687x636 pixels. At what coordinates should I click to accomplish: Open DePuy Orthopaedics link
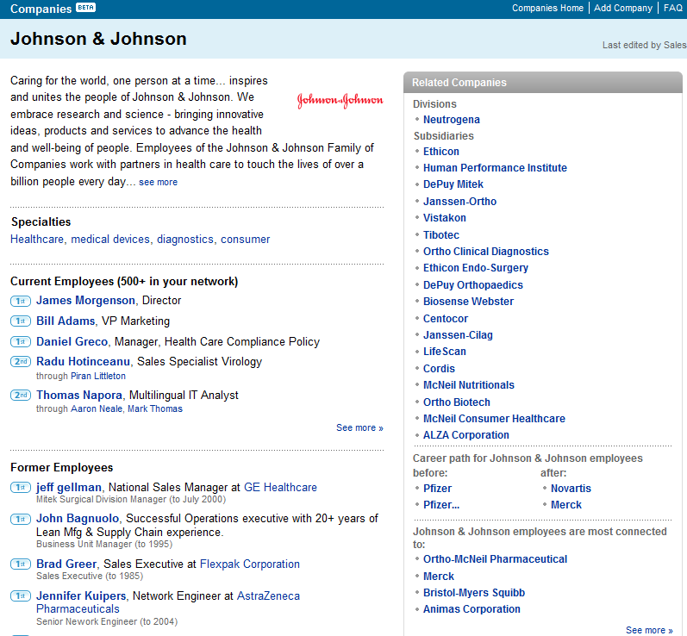(472, 285)
